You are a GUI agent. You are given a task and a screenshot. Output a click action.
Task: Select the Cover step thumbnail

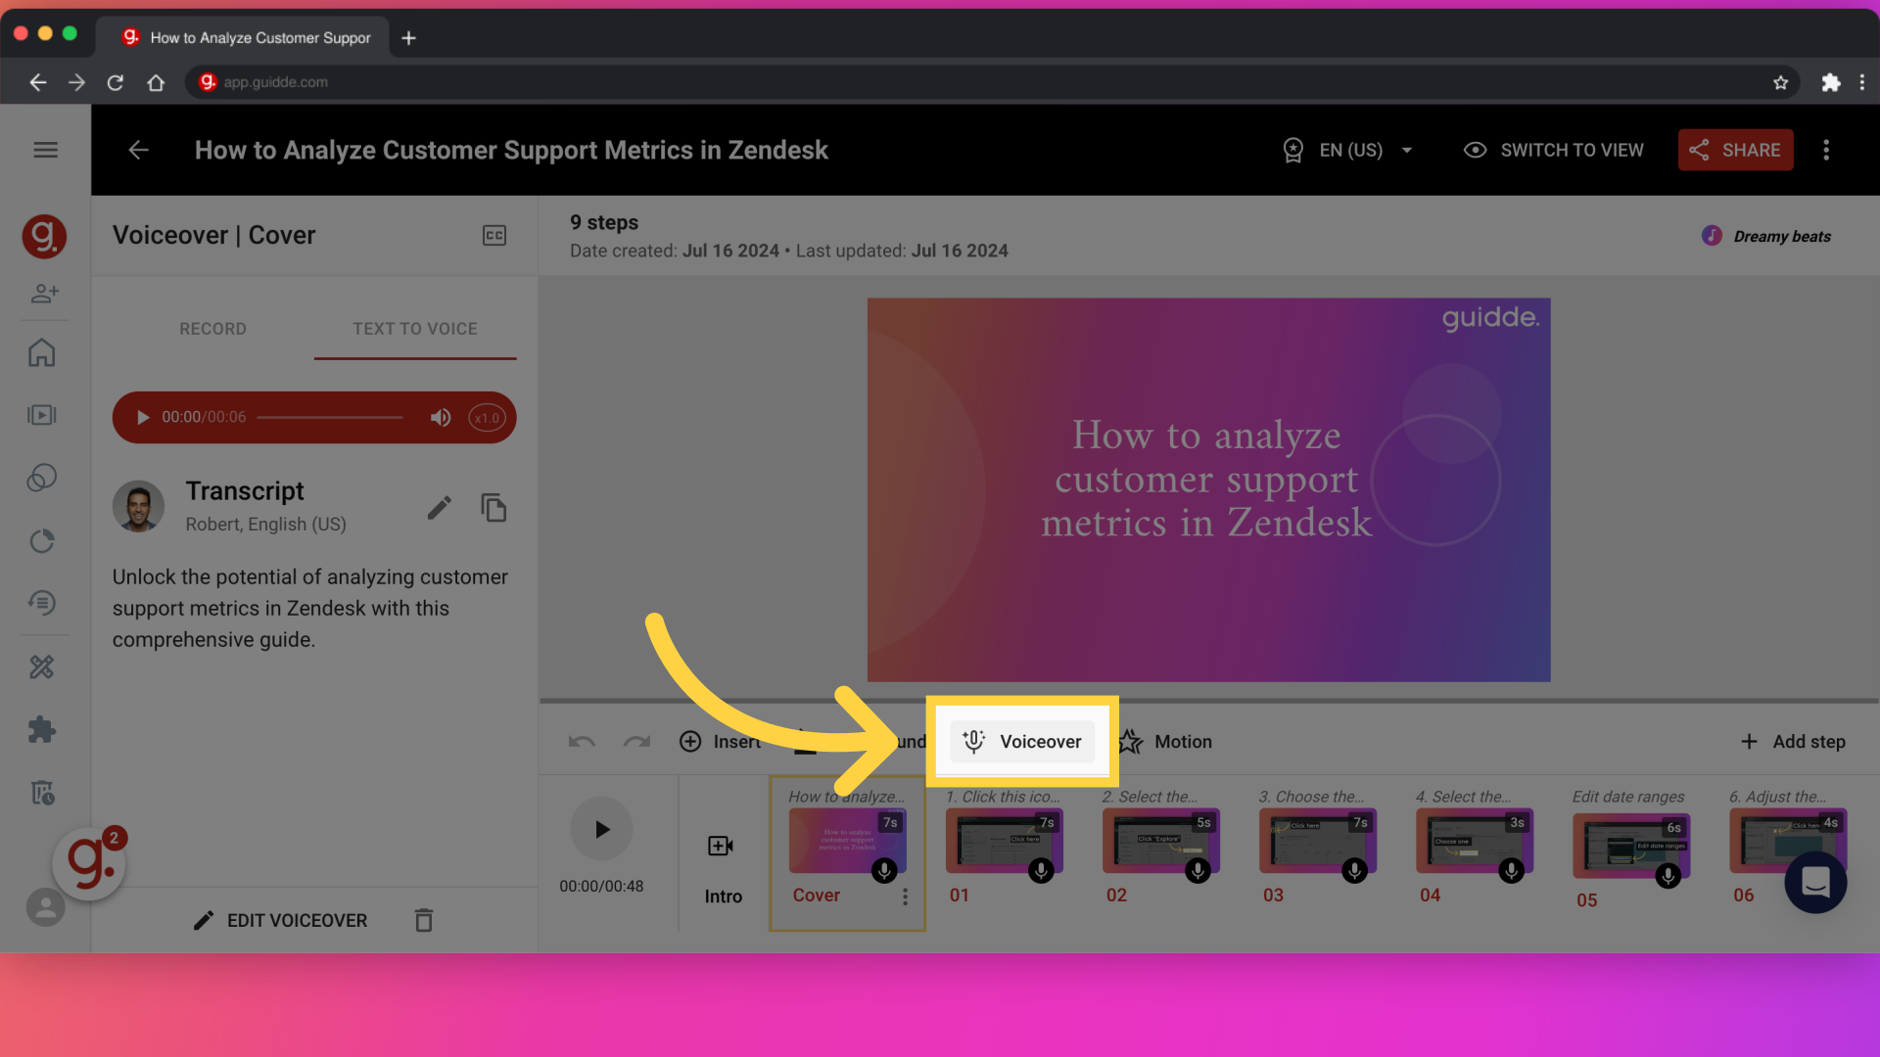pos(847,841)
